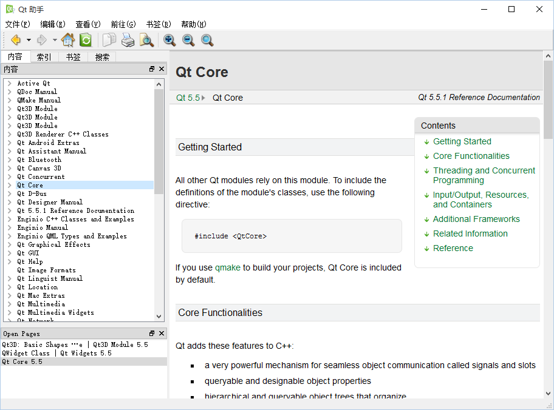Jump to Reference in Contents box
554x410 pixels.
(x=453, y=248)
